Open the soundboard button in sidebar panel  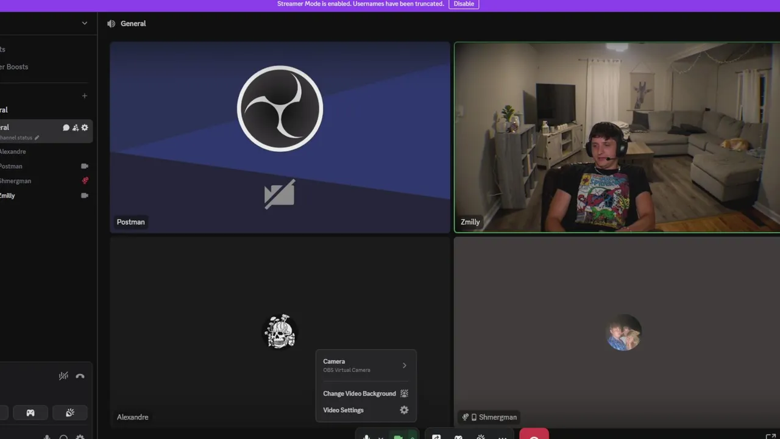click(70, 413)
